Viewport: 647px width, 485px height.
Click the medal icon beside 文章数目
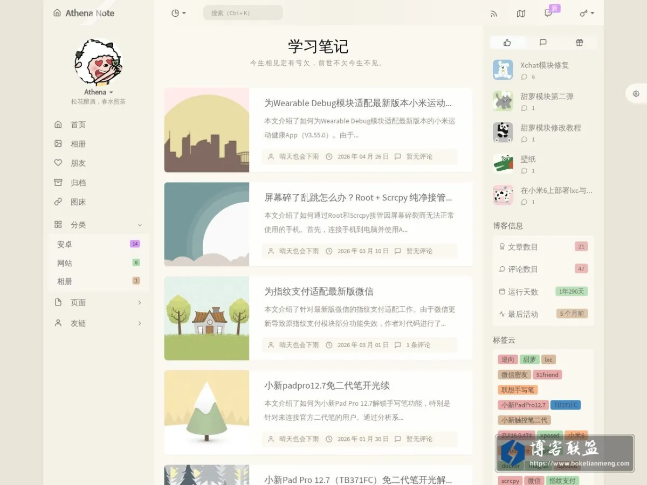coord(503,247)
